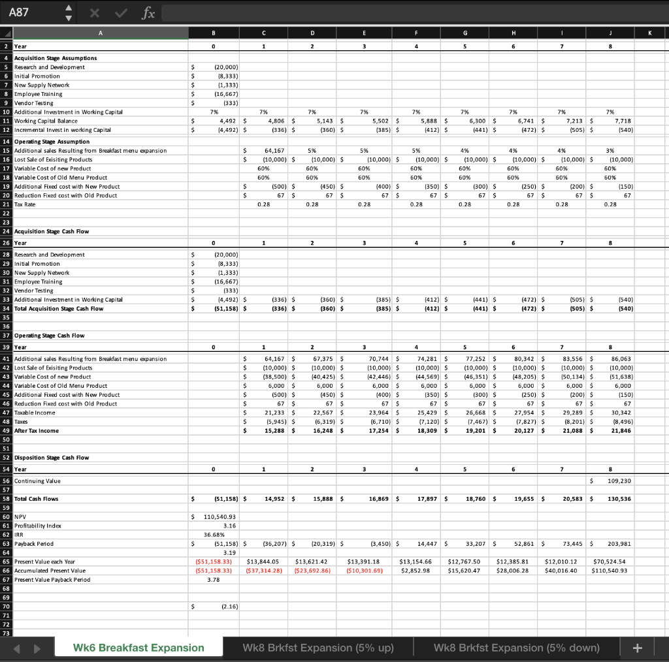Click the Name Box down stepper arrow
Image resolution: width=669 pixels, height=662 pixels.
[x=68, y=16]
